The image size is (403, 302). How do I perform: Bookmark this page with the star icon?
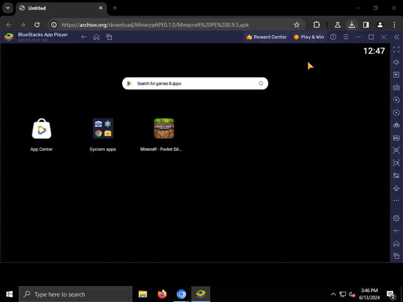[x=297, y=25]
